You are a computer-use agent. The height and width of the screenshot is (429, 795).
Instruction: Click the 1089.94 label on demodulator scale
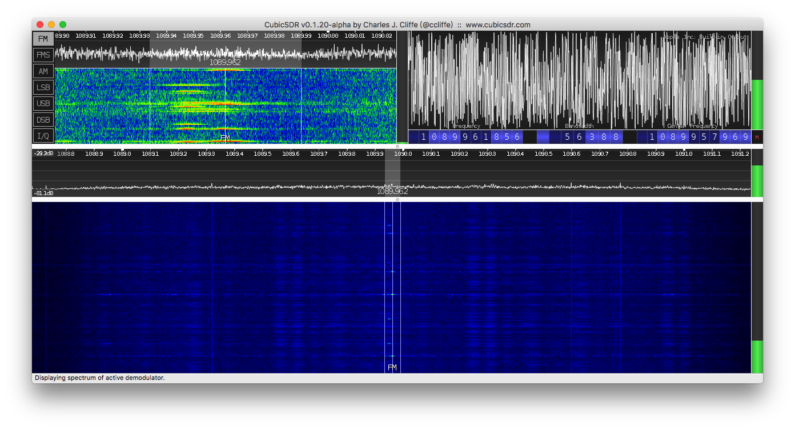click(x=166, y=35)
